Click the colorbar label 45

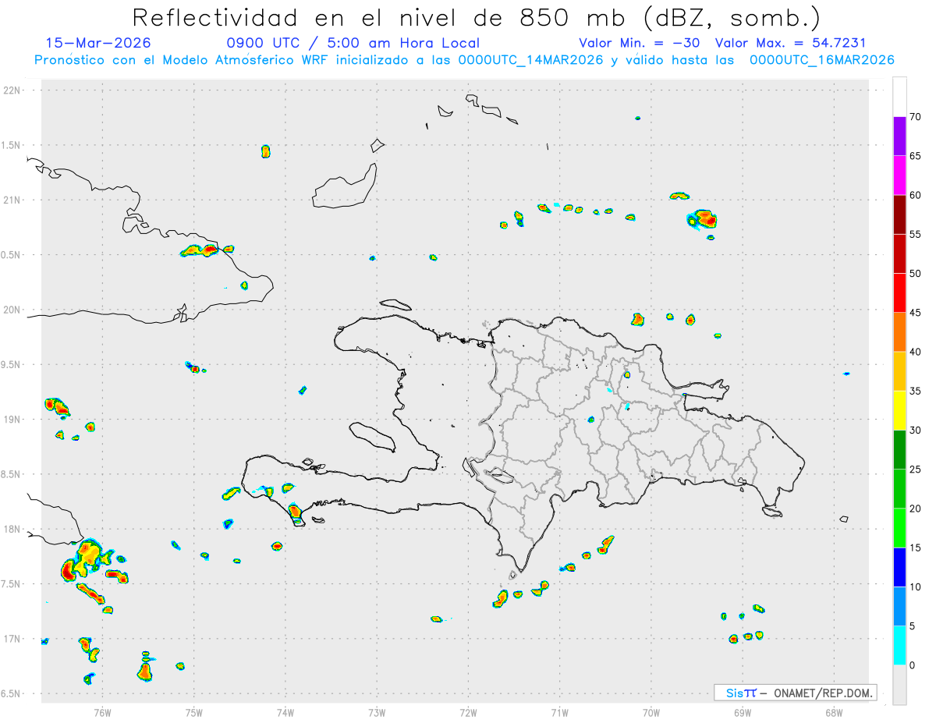(916, 313)
